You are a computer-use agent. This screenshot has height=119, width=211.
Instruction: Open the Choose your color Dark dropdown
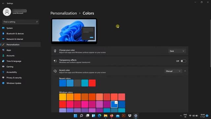click(177, 51)
